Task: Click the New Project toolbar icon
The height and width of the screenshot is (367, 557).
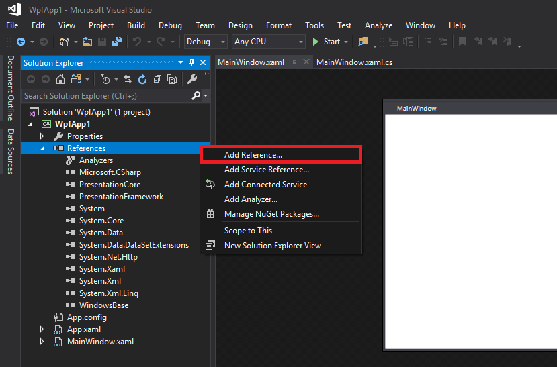Action: coord(65,42)
